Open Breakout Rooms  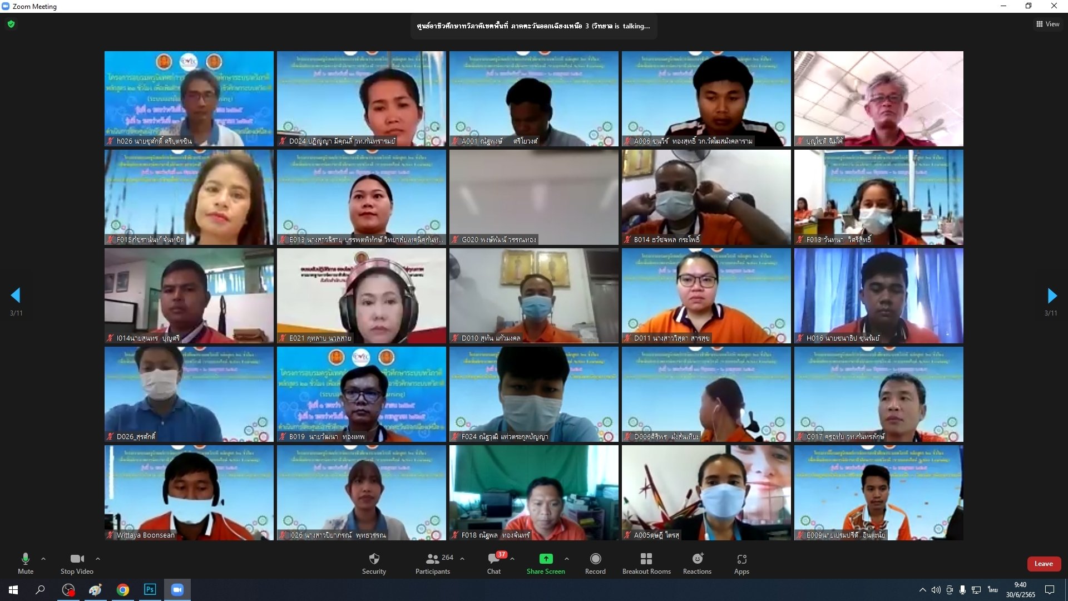646,563
